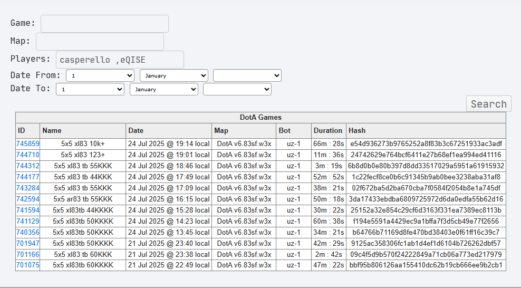This screenshot has height=288, width=521.
Task: Follow game ID 701947 link
Action: coord(27,244)
